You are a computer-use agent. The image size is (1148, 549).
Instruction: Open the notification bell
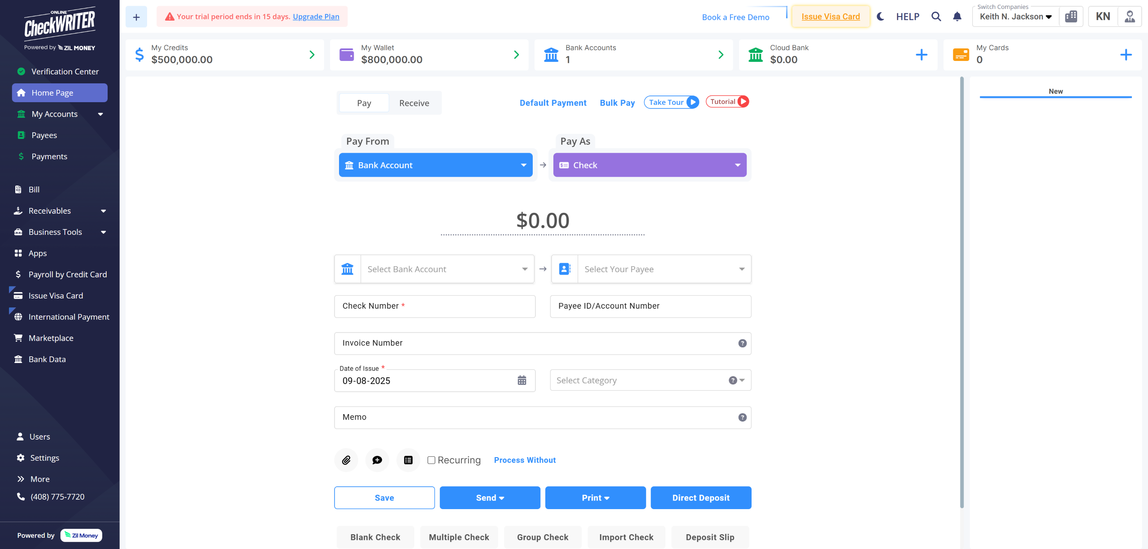[957, 17]
